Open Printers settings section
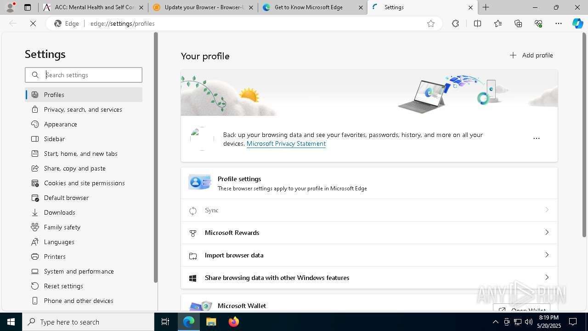Viewport: 588px width, 331px height. [x=84, y=257]
